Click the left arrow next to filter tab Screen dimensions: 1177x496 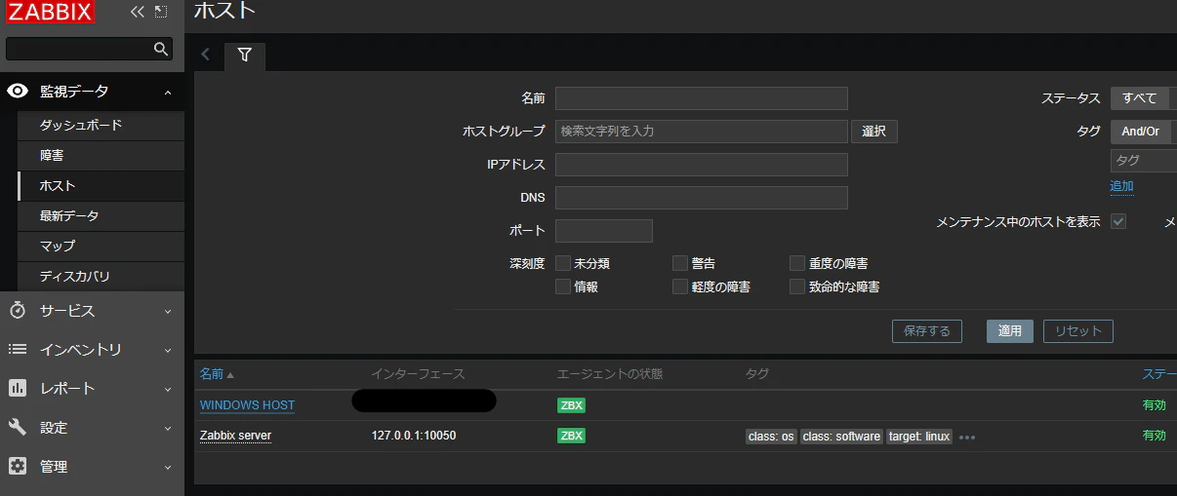(205, 56)
